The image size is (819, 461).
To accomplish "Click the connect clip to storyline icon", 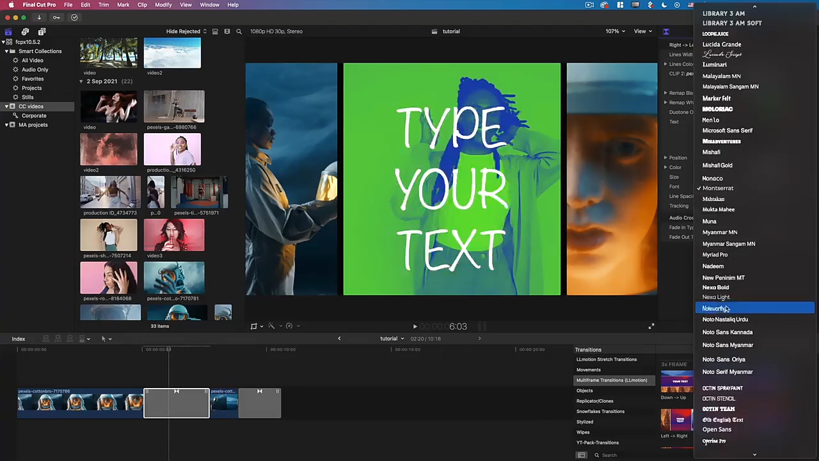I will coord(45,339).
